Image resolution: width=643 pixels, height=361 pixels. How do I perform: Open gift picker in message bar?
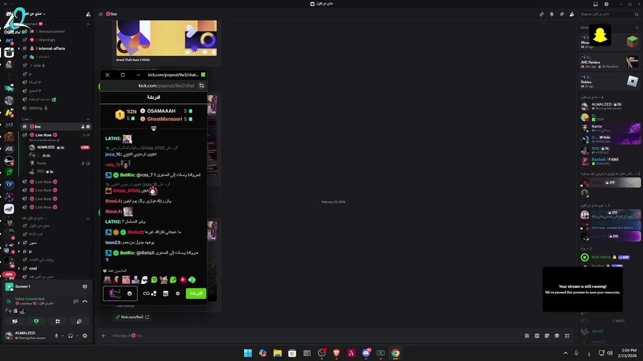point(527,335)
